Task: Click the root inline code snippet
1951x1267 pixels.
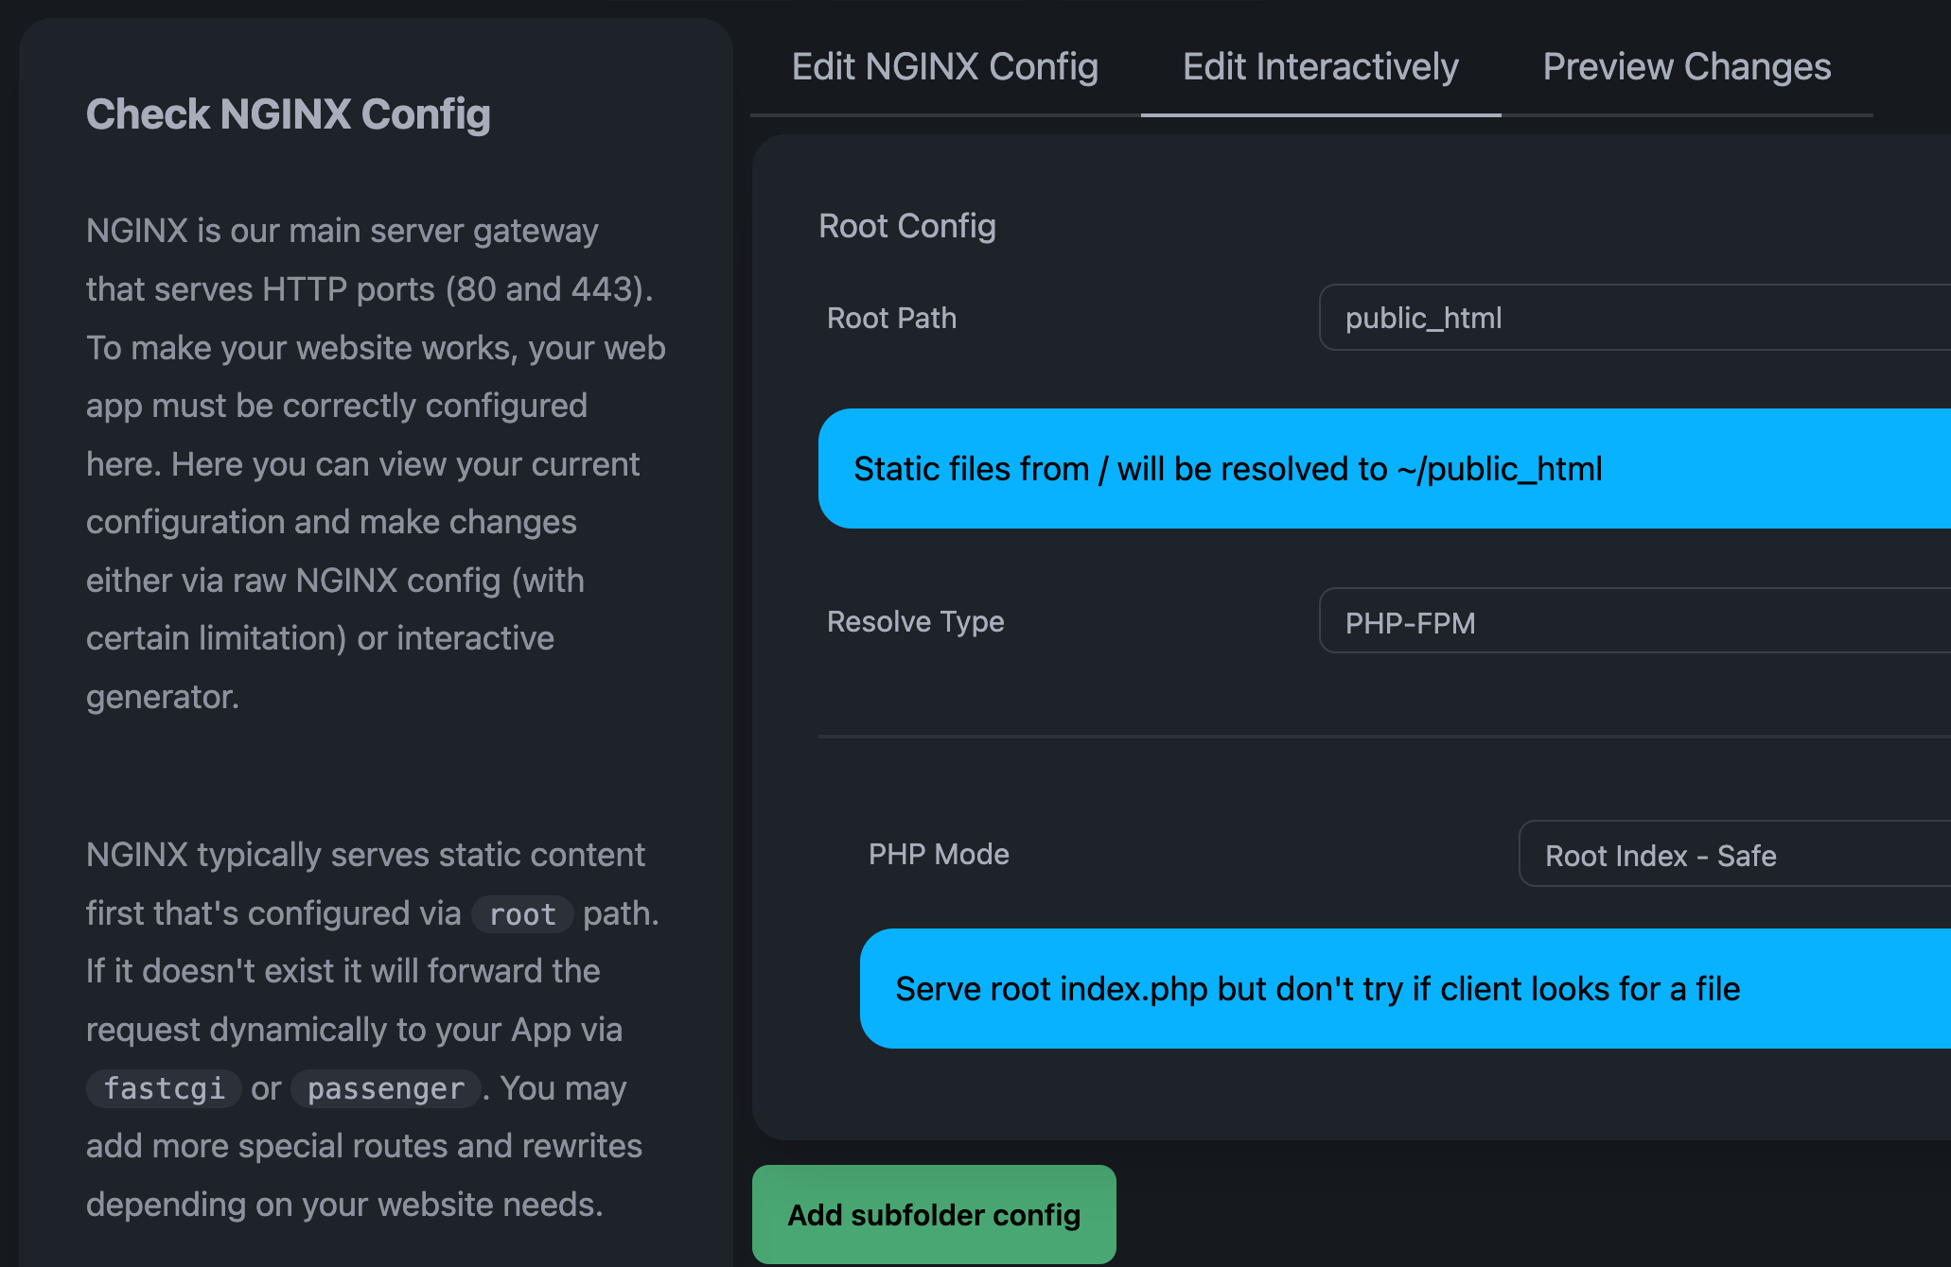Action: [522, 914]
